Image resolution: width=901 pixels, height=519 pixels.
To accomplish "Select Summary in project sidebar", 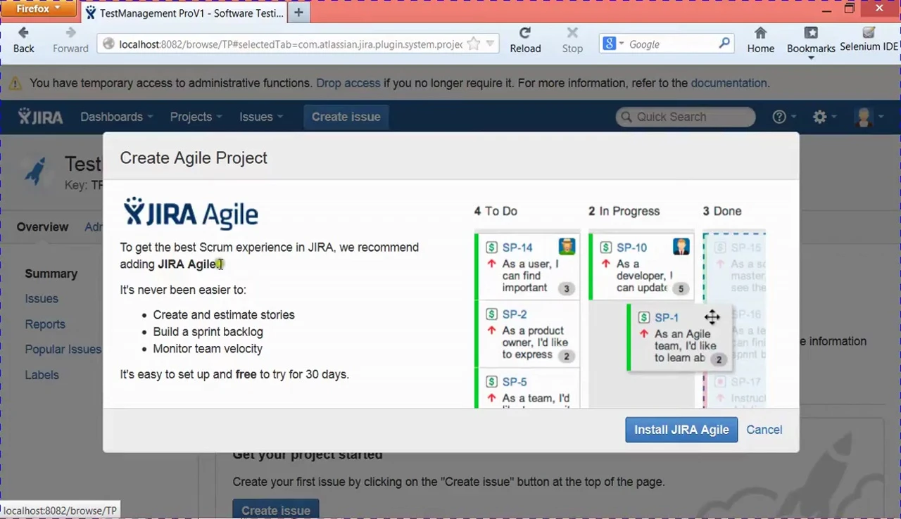I will (51, 274).
